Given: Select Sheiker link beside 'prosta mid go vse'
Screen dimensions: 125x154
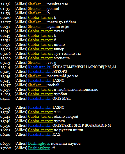Looking at the screenshot, I should [x=37, y=76].
